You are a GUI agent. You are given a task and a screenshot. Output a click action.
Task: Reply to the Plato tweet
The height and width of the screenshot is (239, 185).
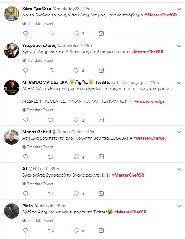click(x=25, y=230)
